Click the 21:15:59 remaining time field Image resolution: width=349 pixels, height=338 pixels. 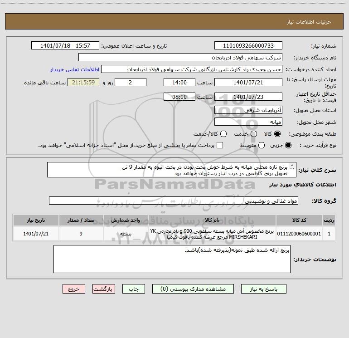click(83, 82)
